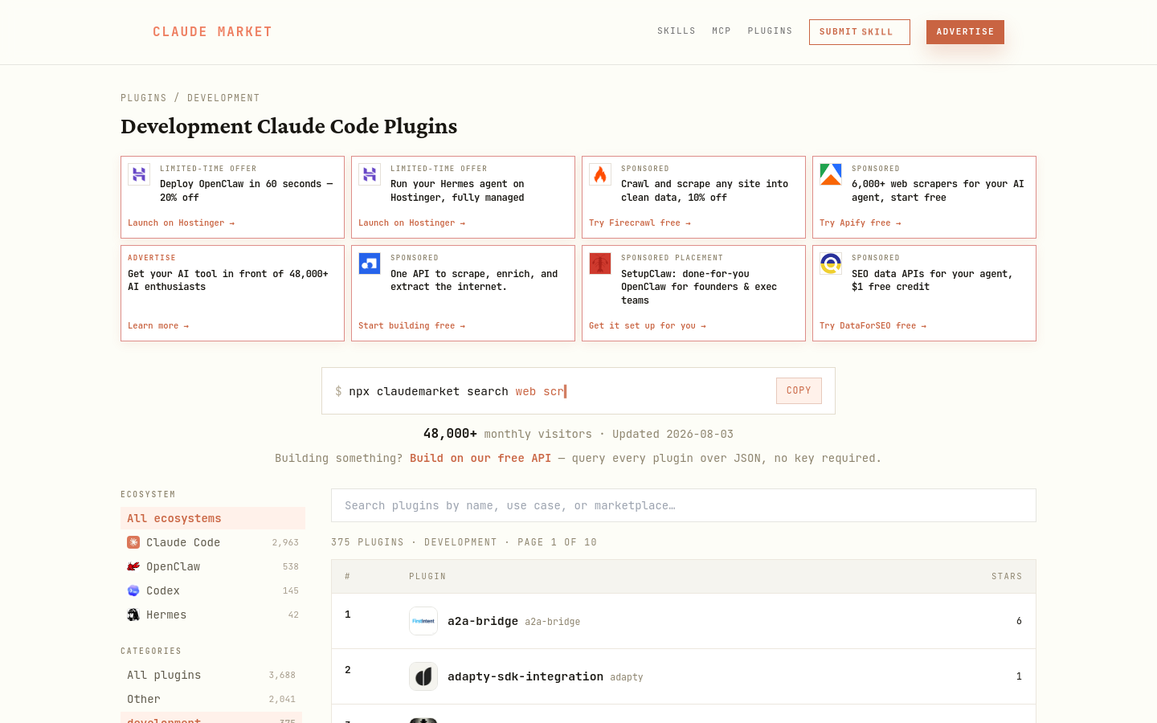The width and height of the screenshot is (1157, 723).
Task: Open Launch on Hostinger link for Hermes
Action: (x=411, y=223)
